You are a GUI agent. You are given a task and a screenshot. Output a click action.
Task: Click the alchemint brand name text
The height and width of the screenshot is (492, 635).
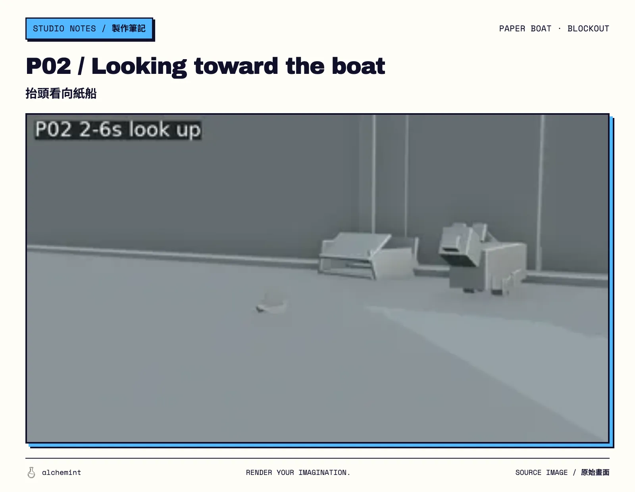(62, 473)
